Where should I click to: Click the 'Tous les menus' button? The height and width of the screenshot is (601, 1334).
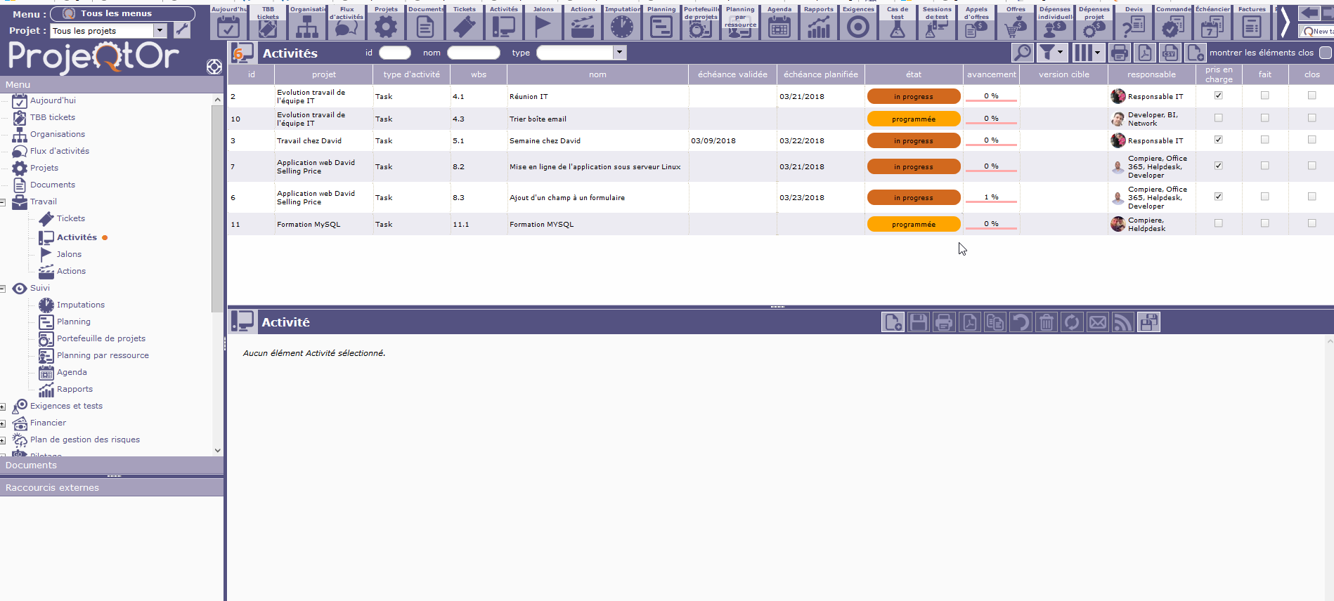(x=123, y=13)
